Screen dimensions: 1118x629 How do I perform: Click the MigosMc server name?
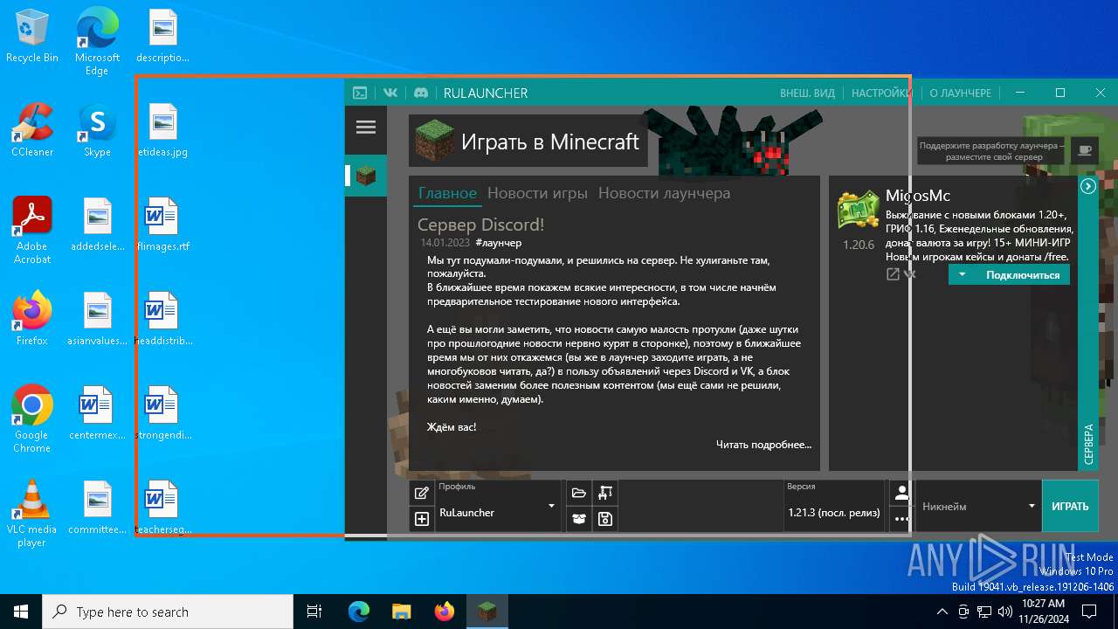(x=918, y=195)
